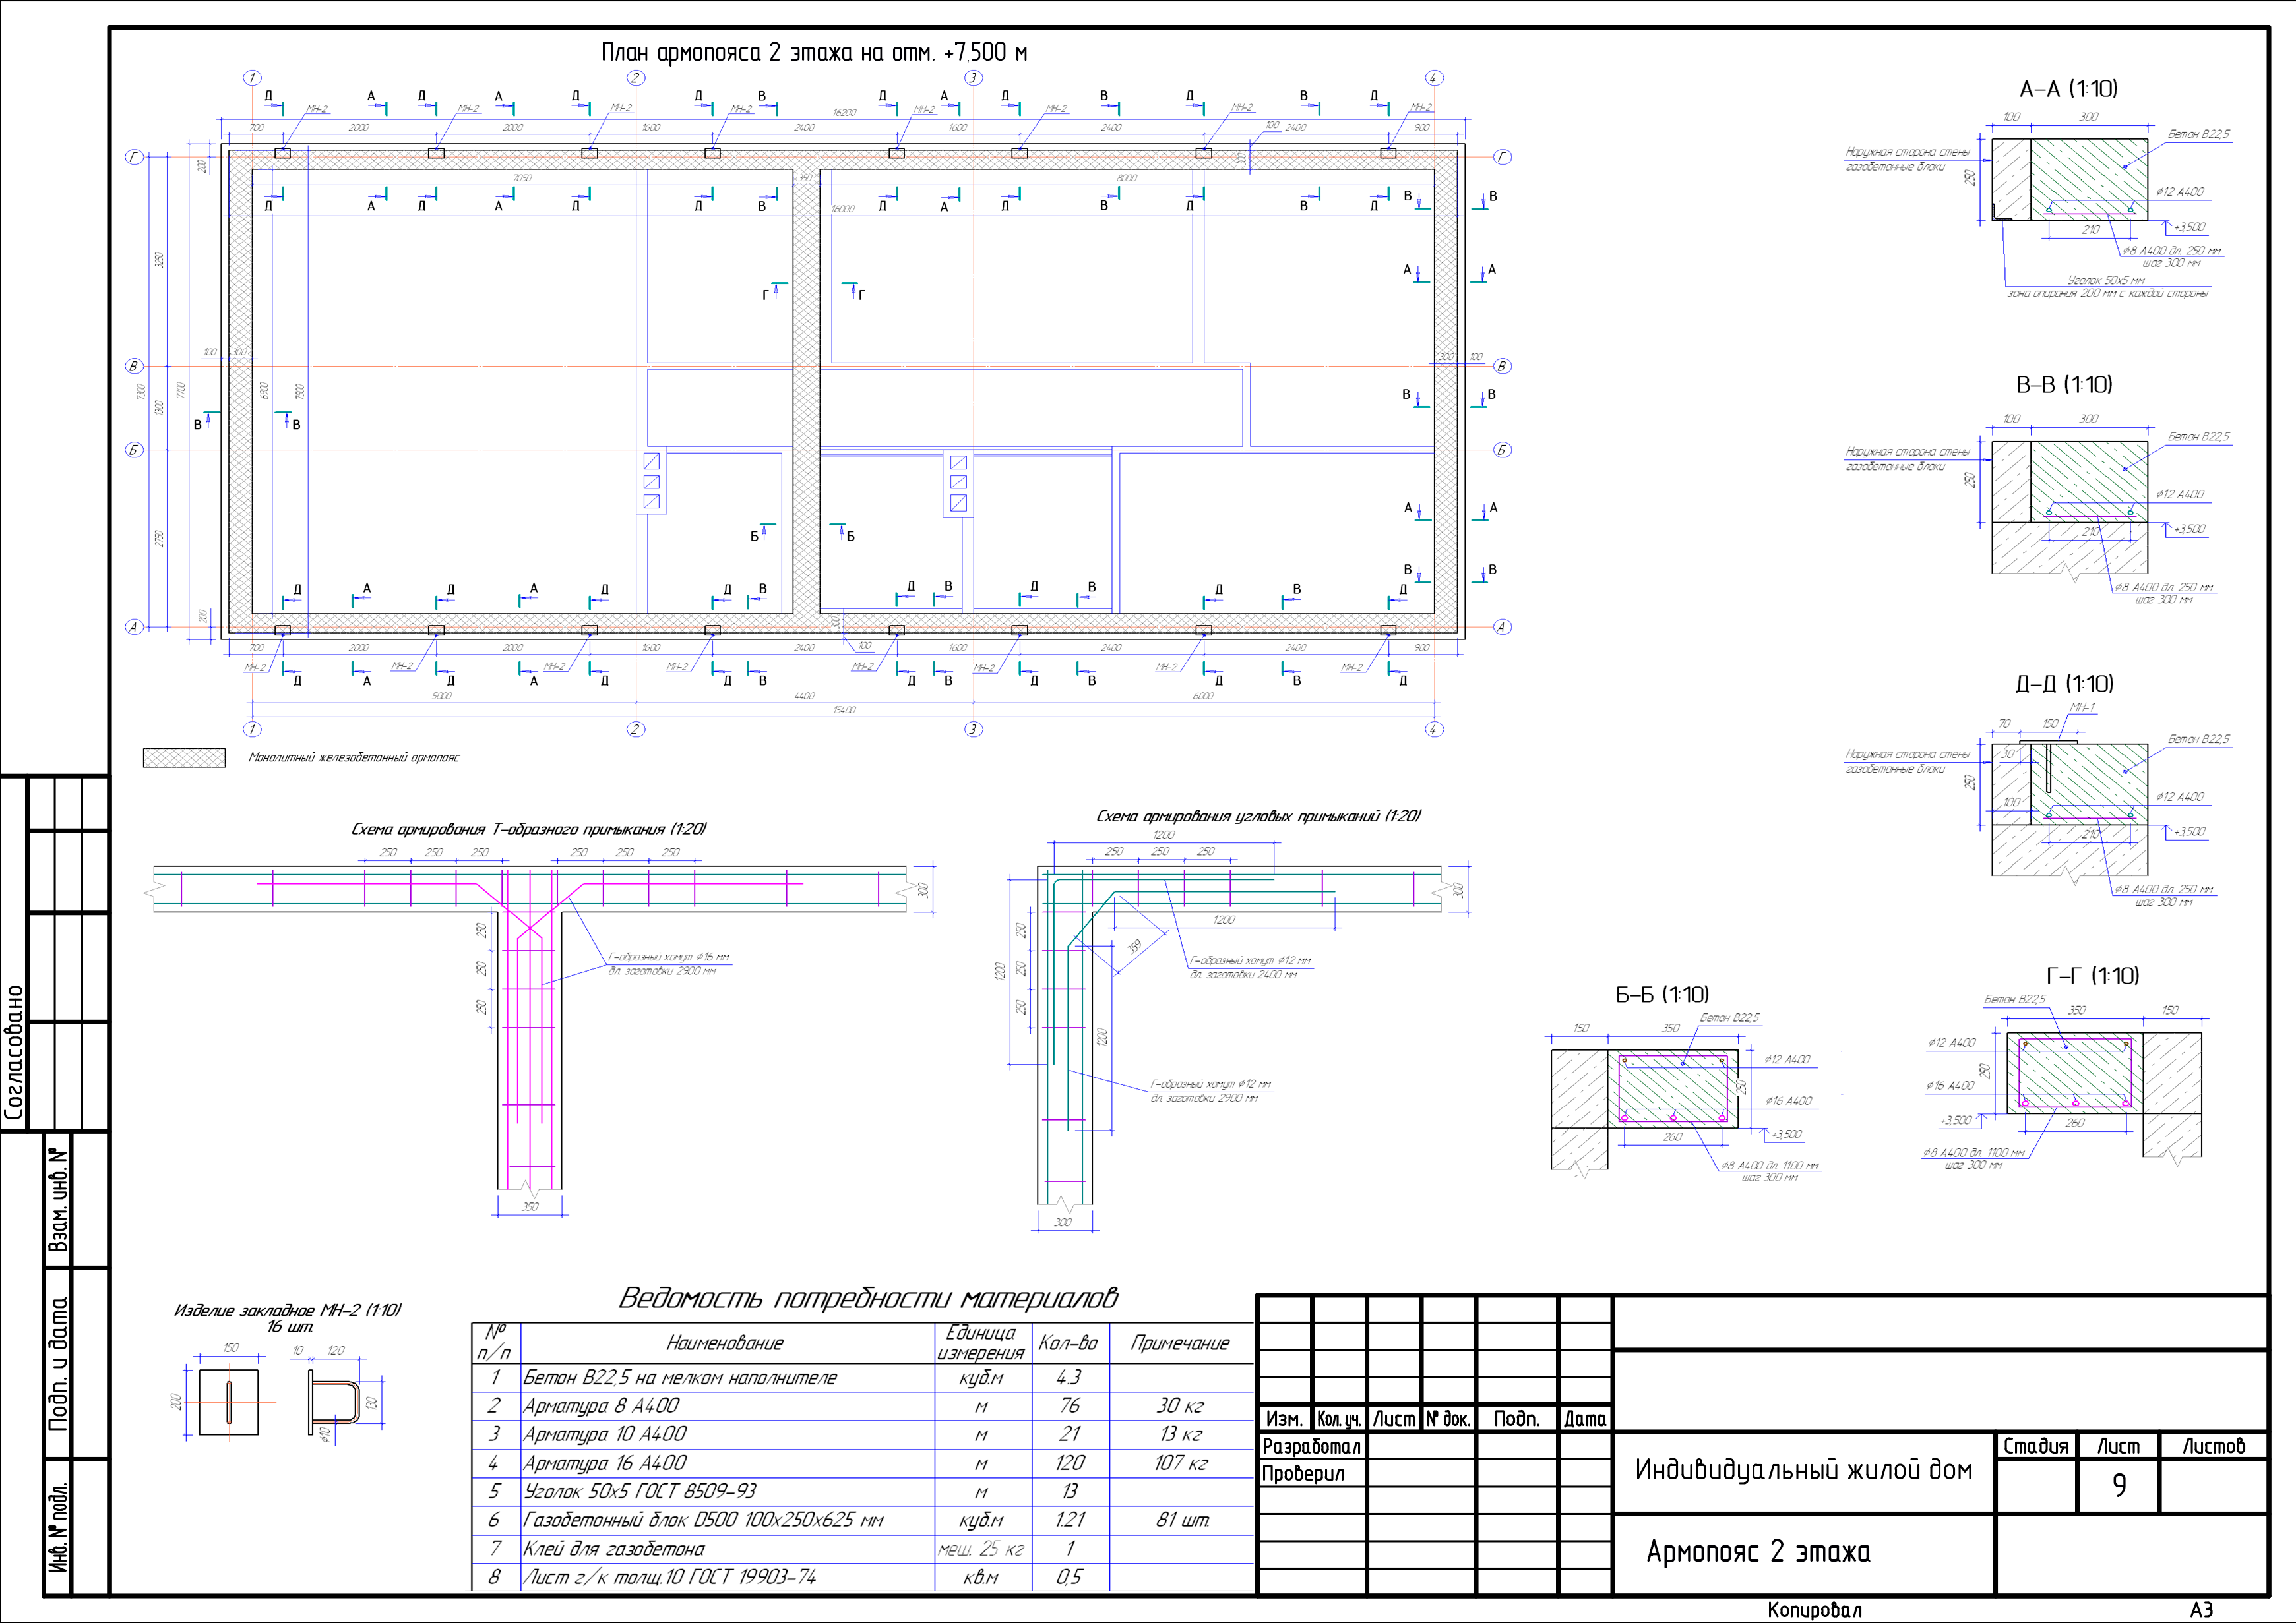
Task: Click the heading 'Схема армирования угловых примыканий (1:20)'
Action: (x=1258, y=815)
